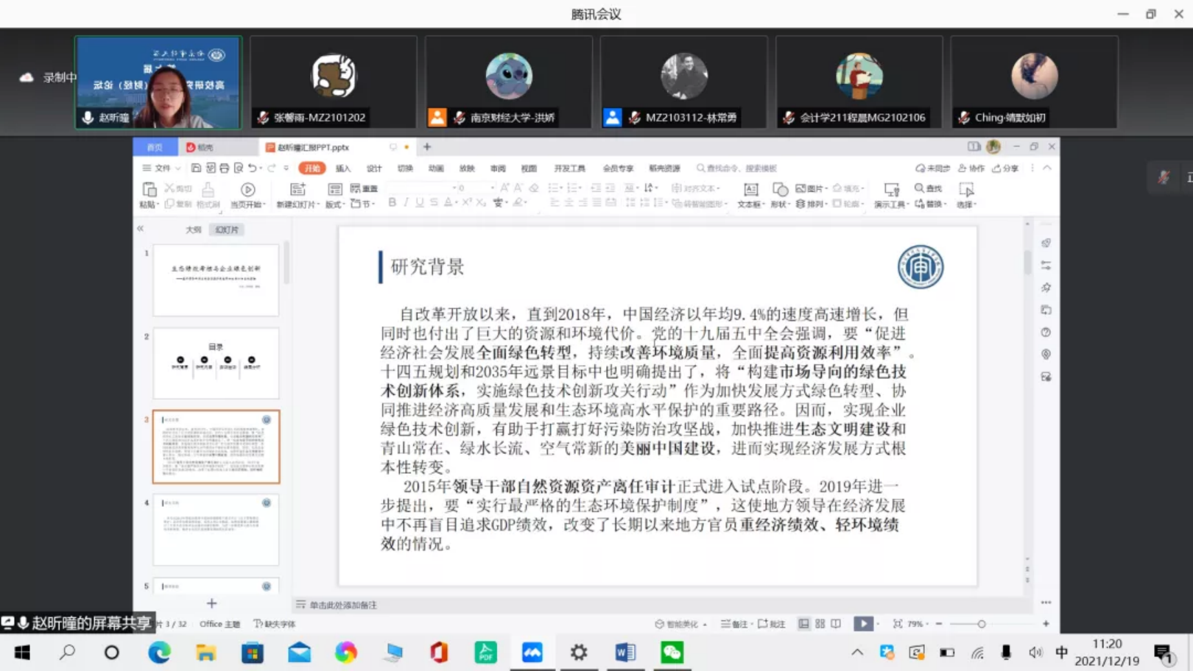Open WeChat from the taskbar
Image resolution: width=1193 pixels, height=671 pixels.
[672, 652]
